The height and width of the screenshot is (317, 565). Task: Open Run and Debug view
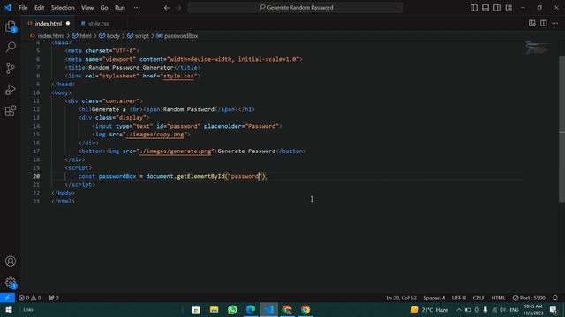(x=11, y=90)
